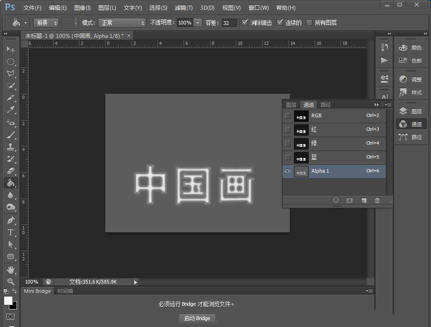Open the Channels panel menu
The width and height of the screenshot is (431, 327).
click(388, 104)
